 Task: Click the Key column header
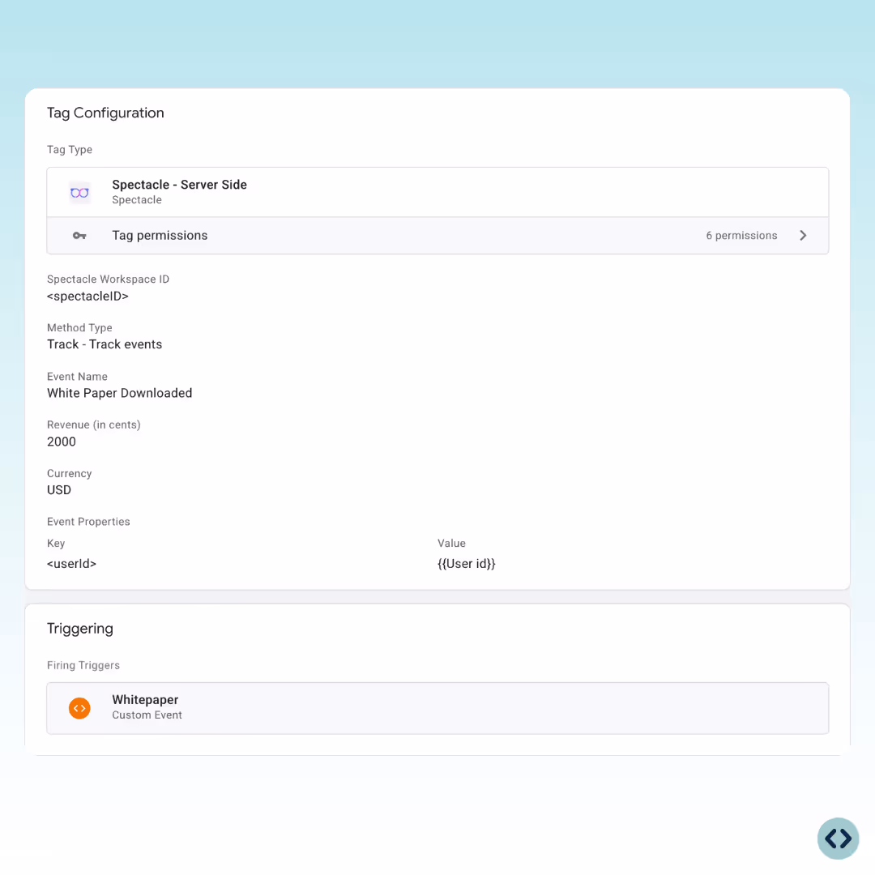click(56, 543)
